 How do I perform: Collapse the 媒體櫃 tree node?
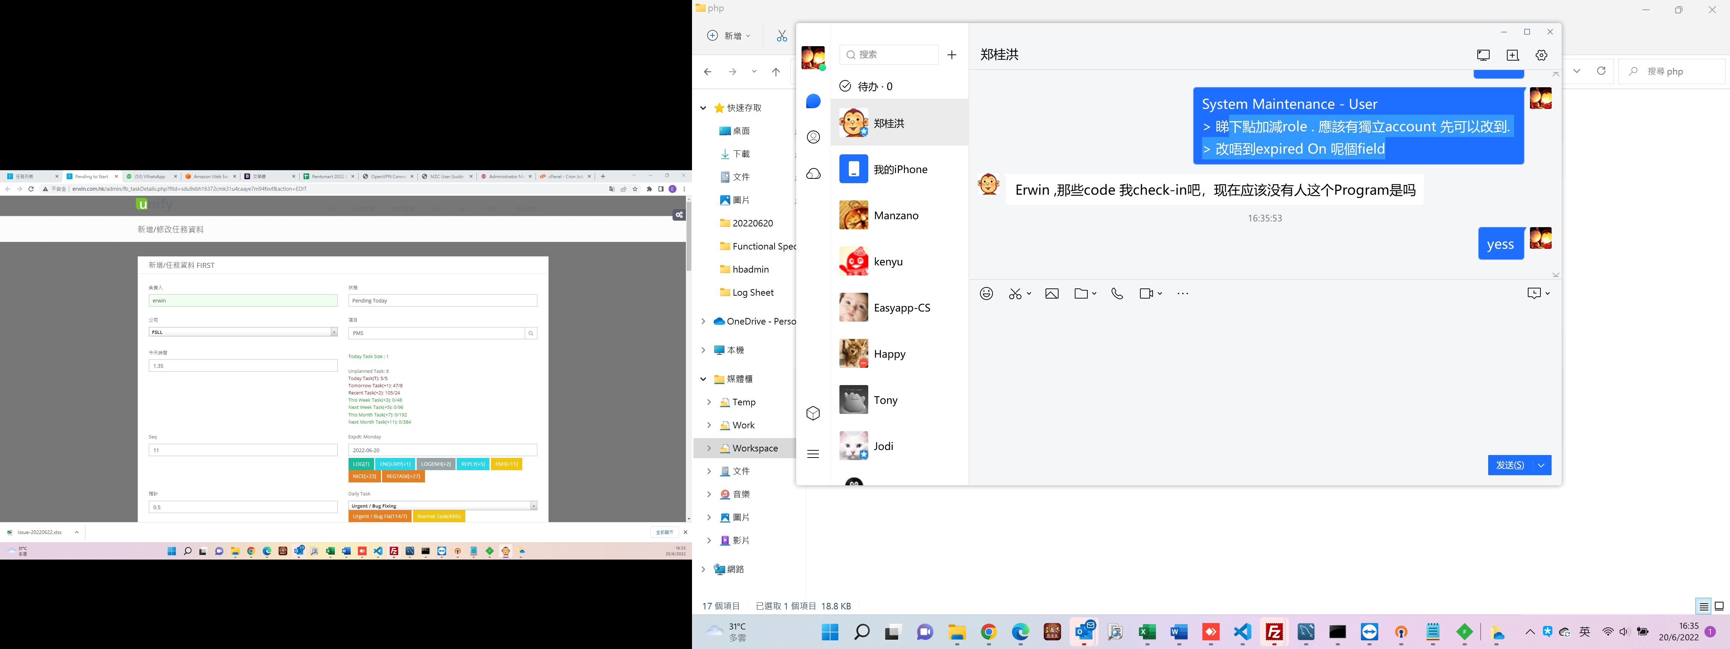click(703, 379)
